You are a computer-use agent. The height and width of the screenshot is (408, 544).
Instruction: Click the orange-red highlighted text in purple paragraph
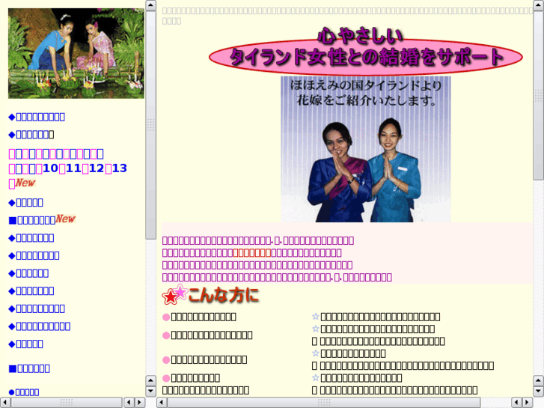click(252, 253)
